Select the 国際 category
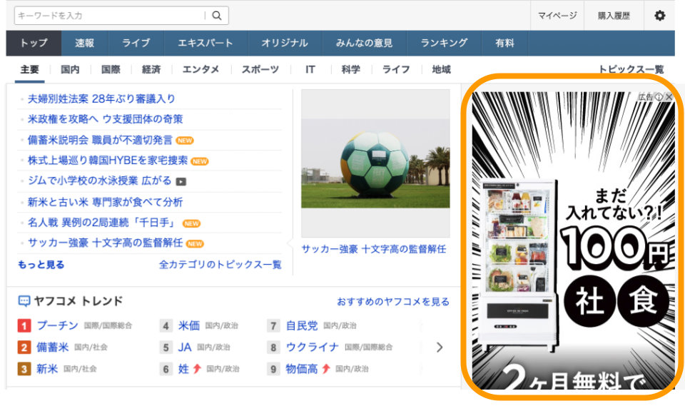This screenshot has width=685, height=406. coord(111,69)
